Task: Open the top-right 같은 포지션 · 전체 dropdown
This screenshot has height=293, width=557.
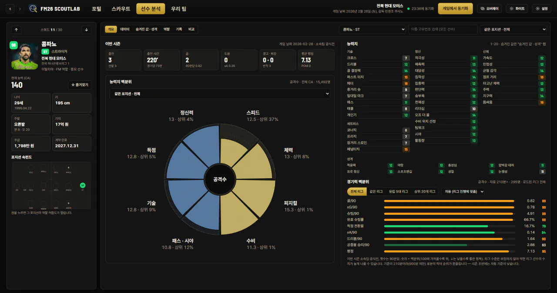Action: coord(513,29)
